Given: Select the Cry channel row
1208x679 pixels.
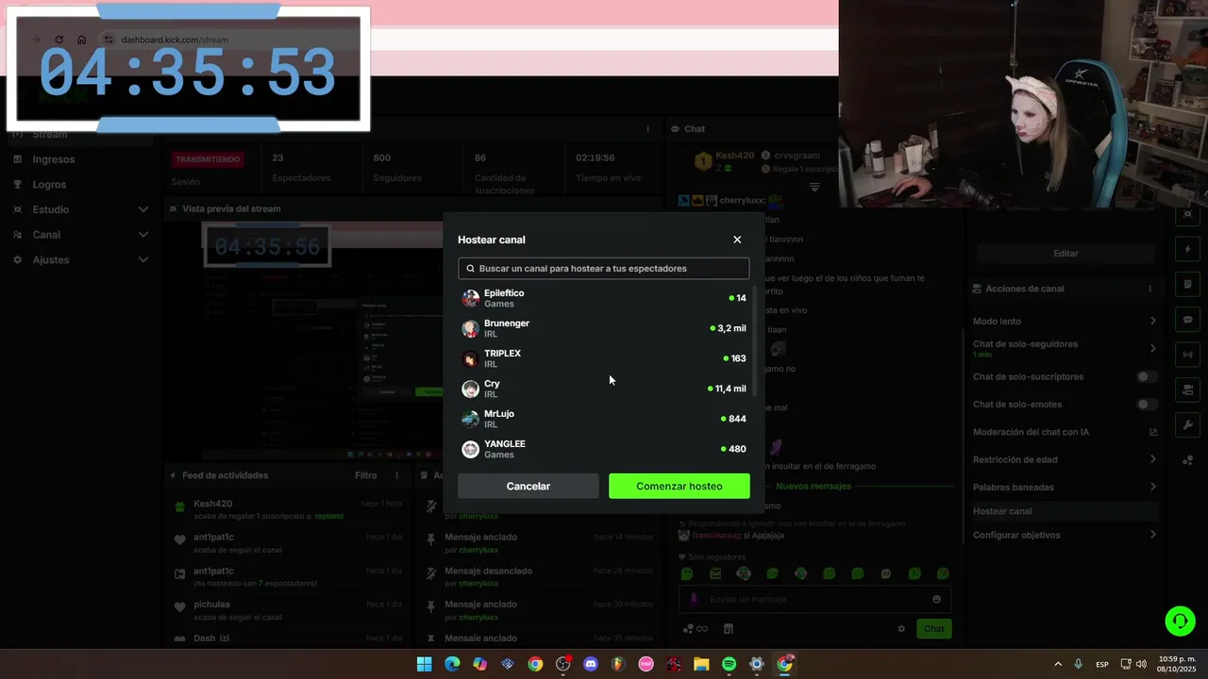Looking at the screenshot, I should coord(604,389).
